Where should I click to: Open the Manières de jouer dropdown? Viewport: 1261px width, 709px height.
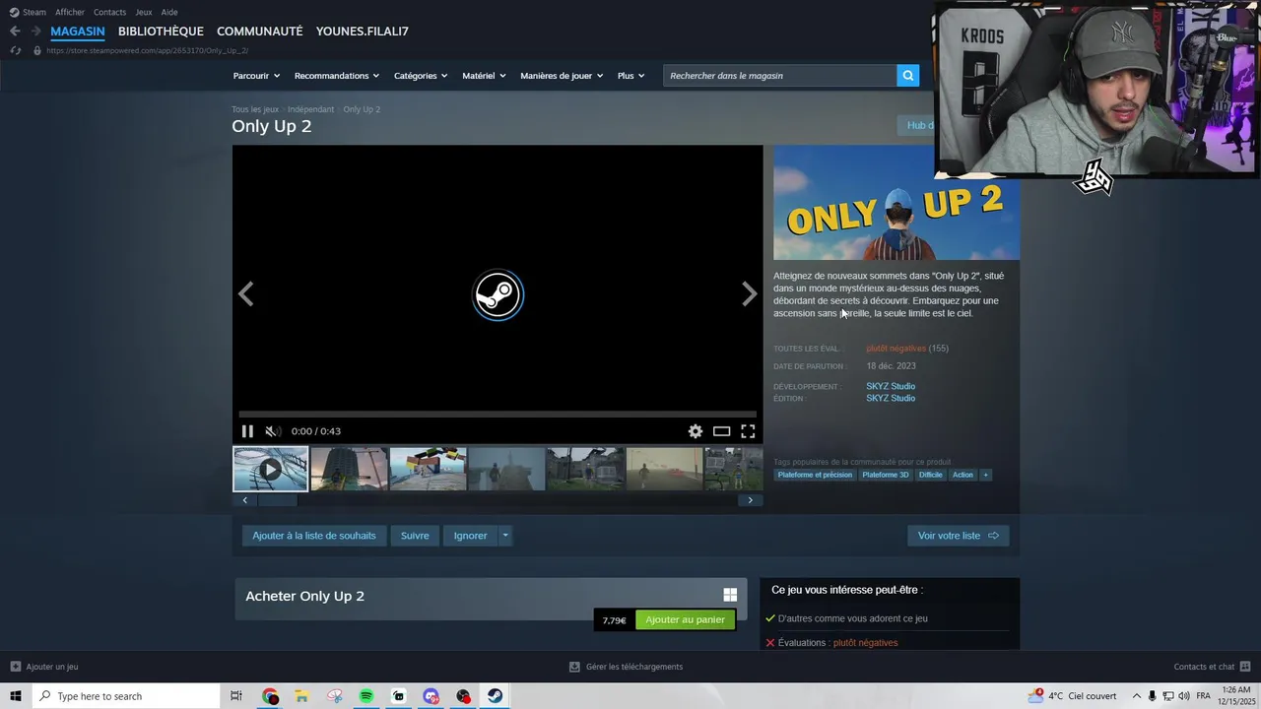point(562,76)
